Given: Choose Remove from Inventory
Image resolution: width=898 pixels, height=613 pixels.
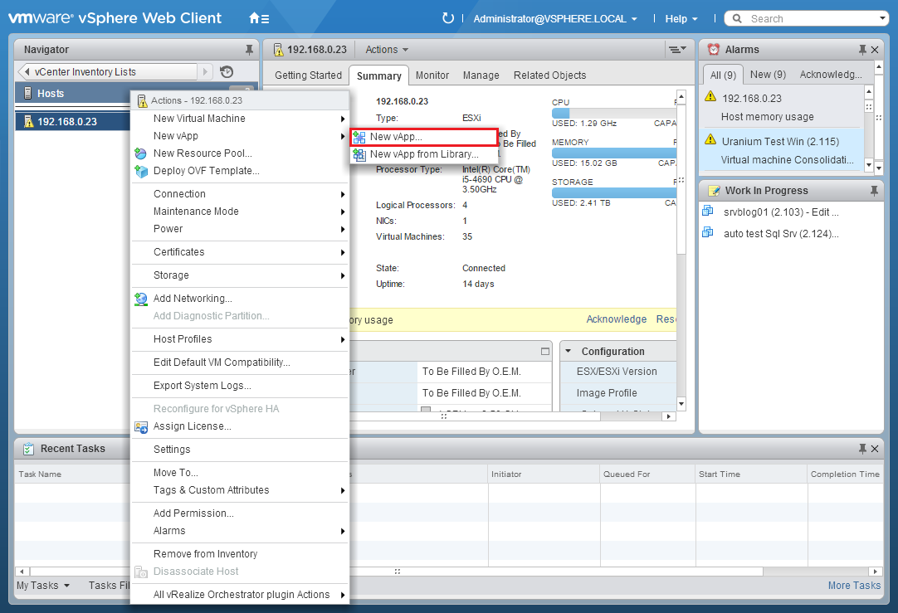Looking at the screenshot, I should pos(240,554).
